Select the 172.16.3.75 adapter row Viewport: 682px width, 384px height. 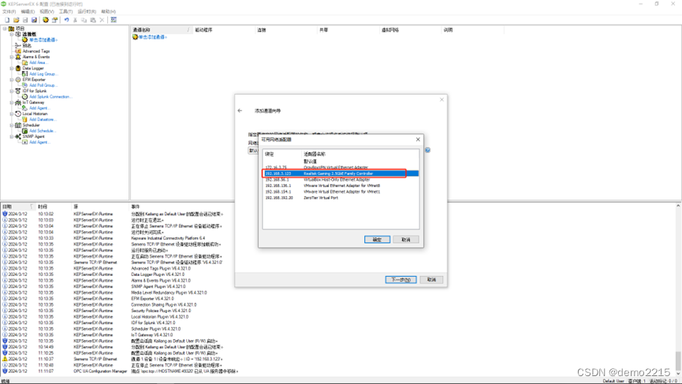(341, 167)
